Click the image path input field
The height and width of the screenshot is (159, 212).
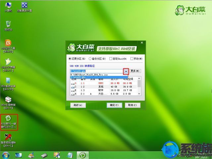coord(97,71)
